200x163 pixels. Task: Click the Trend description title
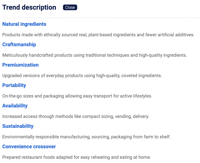click(x=29, y=7)
